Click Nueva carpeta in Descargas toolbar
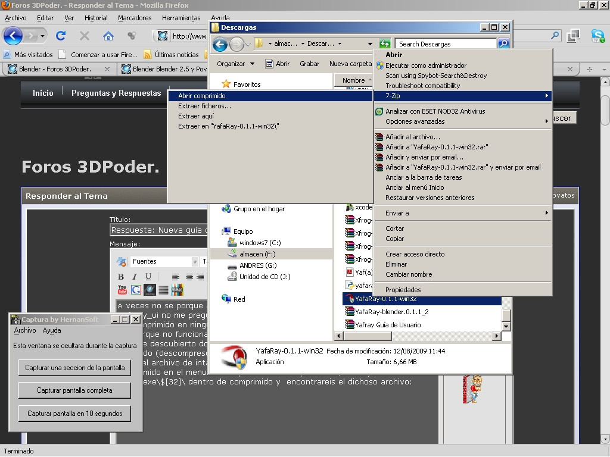This screenshot has height=457, width=610. click(350, 64)
